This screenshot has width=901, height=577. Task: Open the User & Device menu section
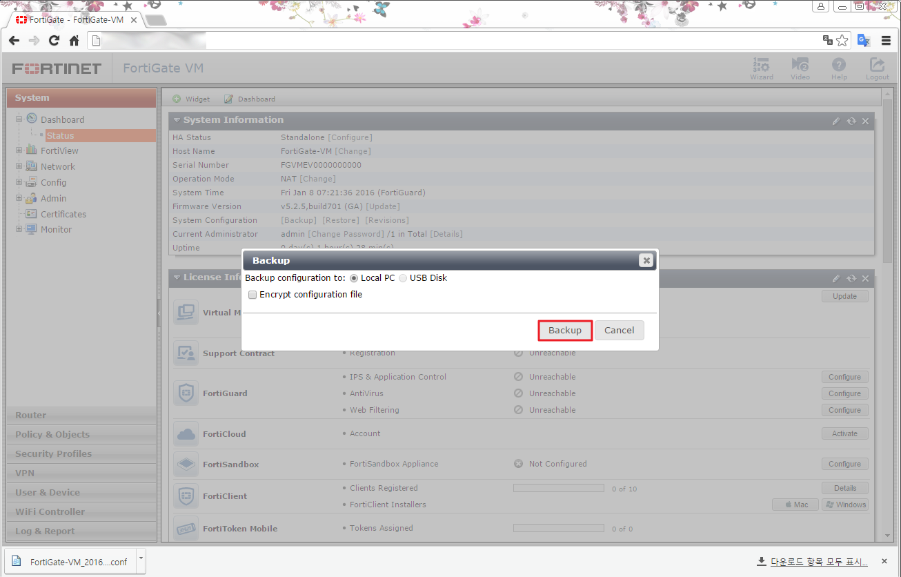[x=81, y=492]
